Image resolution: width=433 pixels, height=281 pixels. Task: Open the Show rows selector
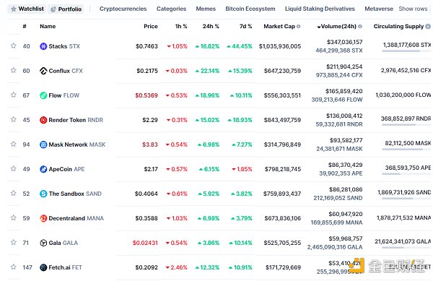pyautogui.click(x=413, y=9)
